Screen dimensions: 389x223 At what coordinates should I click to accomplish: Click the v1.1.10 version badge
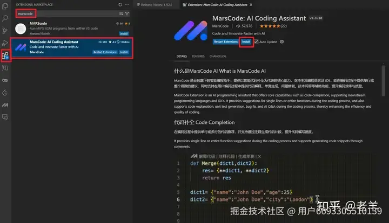(x=316, y=18)
